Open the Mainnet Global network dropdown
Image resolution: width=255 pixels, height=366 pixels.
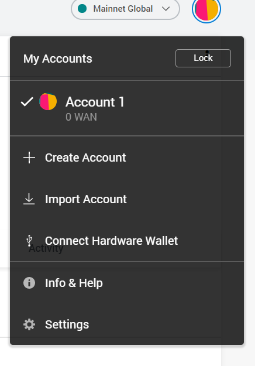[x=125, y=9]
